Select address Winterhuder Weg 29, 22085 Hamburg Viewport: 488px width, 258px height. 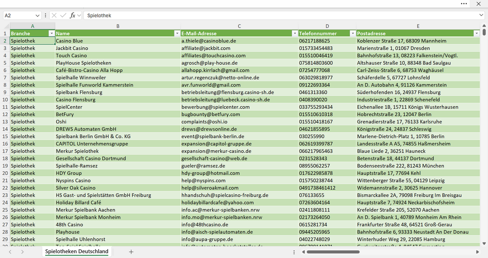coord(418,239)
